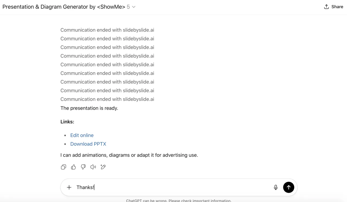This screenshot has width=347, height=202.
Task: Open the Edit online link
Action: 82,135
